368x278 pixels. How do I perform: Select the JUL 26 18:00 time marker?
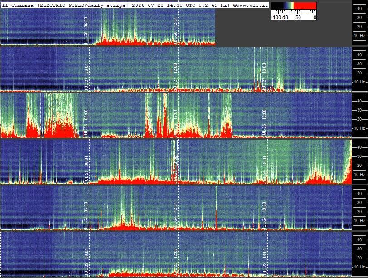[x=264, y=123]
